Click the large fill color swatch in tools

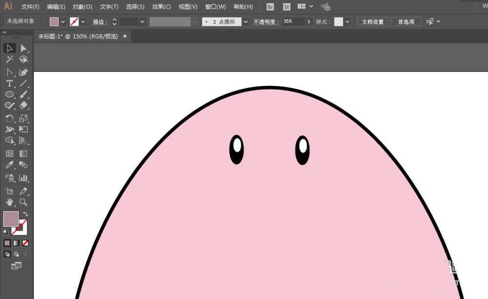[11, 219]
